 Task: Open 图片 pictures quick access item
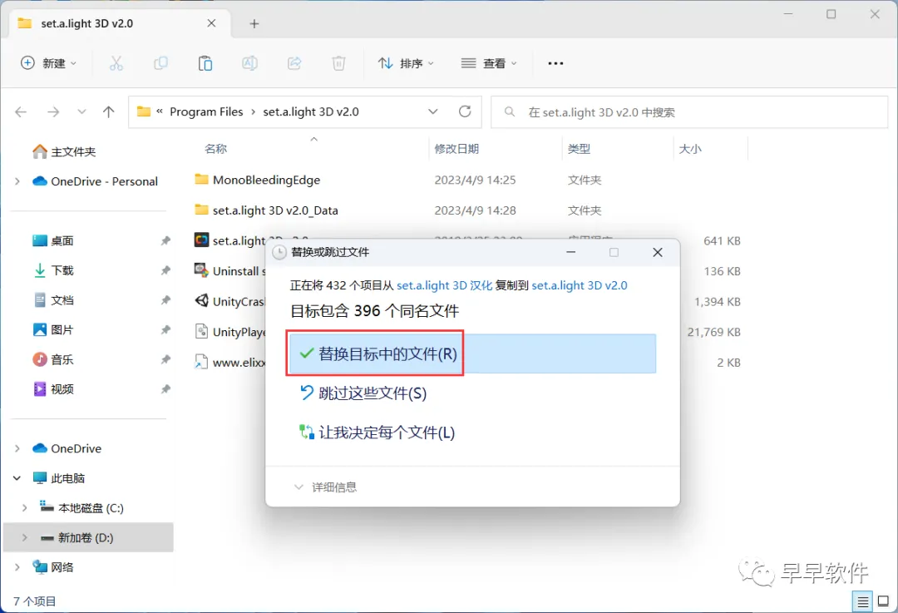(x=53, y=330)
